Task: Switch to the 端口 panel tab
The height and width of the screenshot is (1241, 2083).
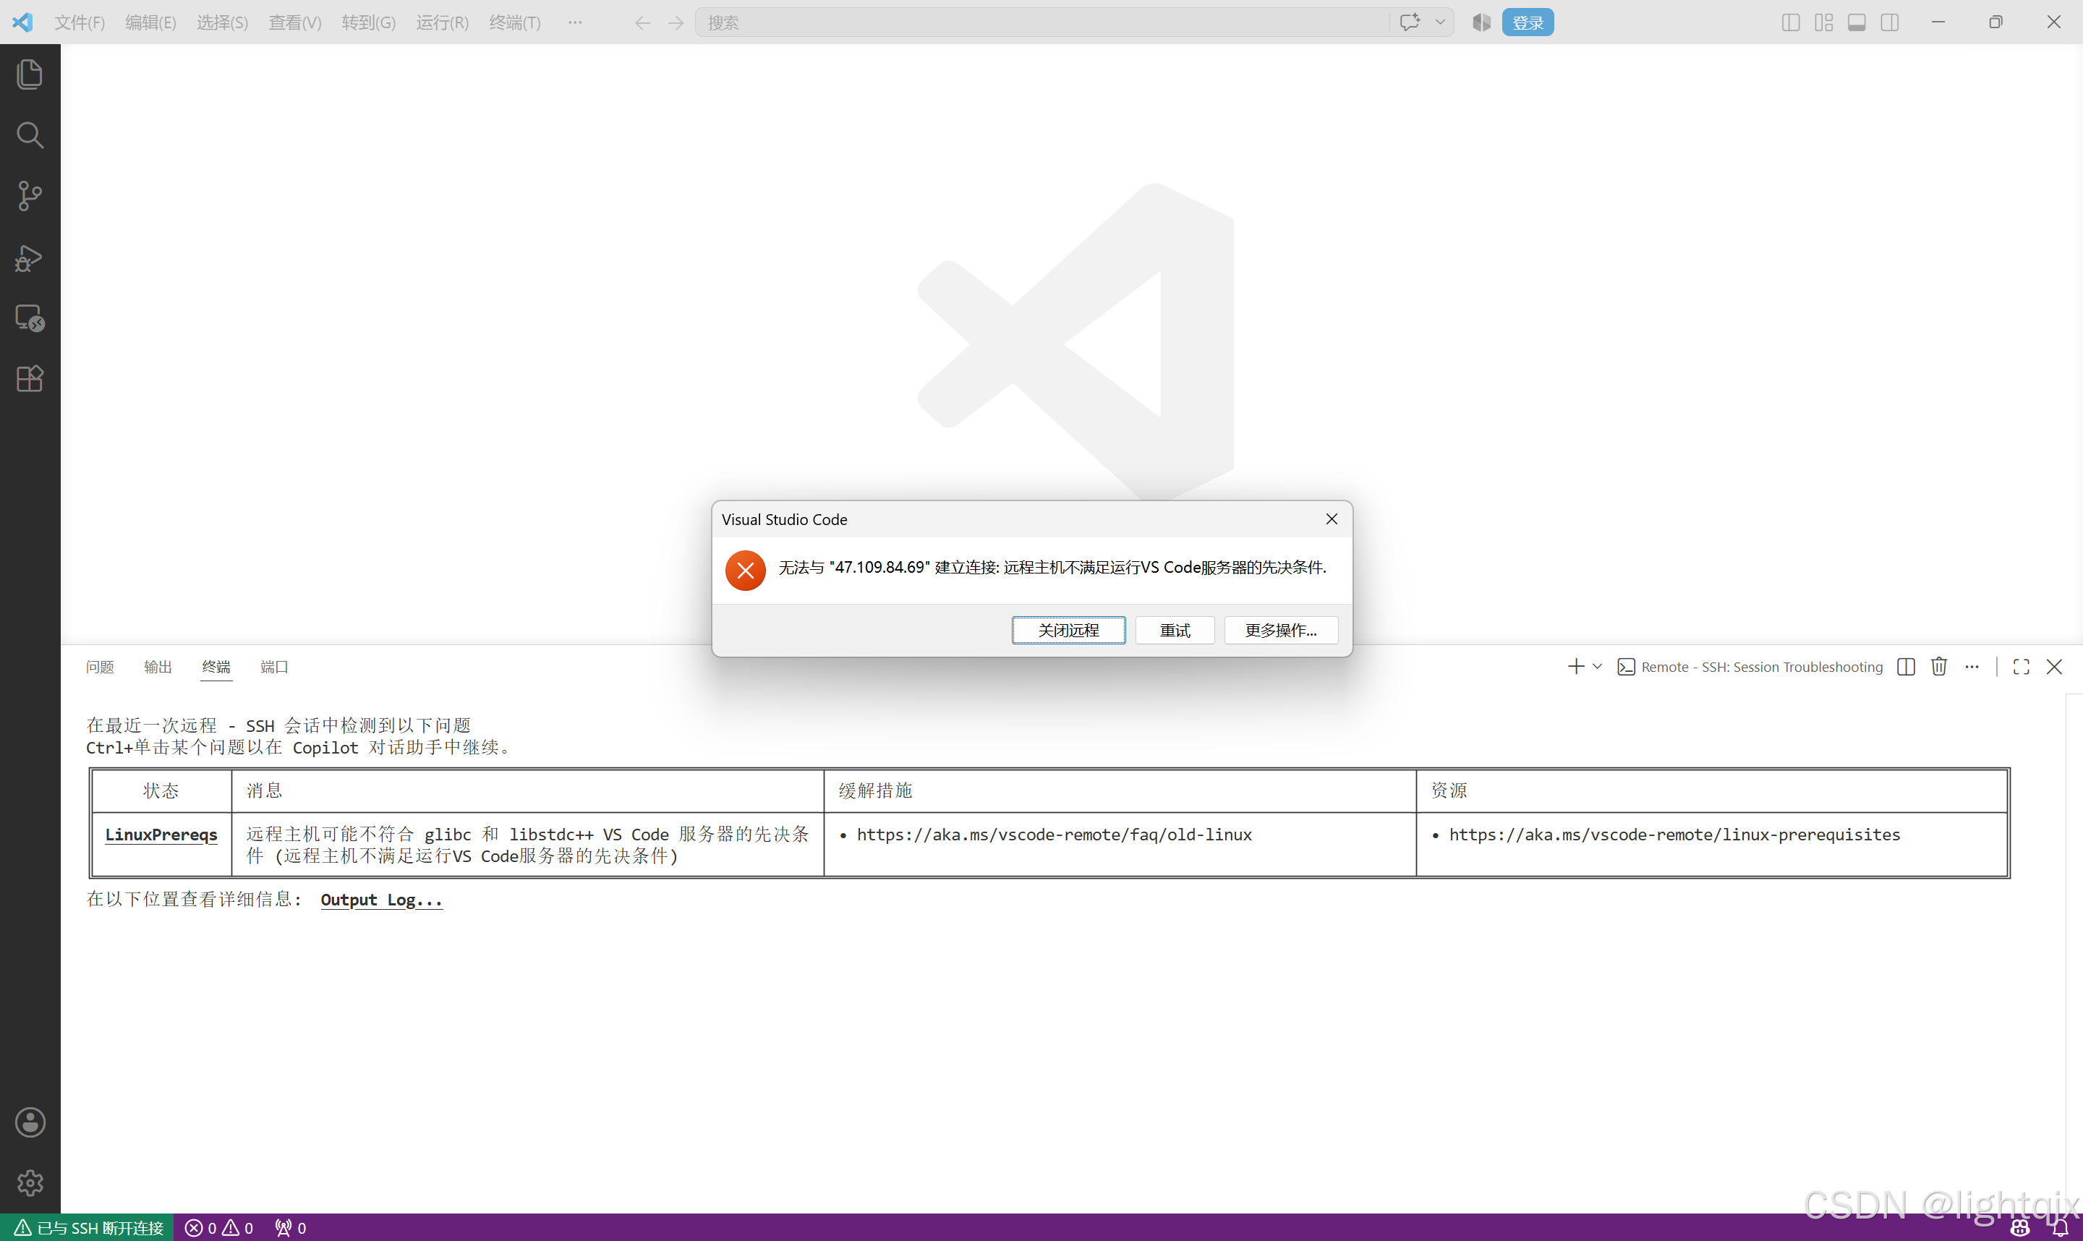Action: coord(274,667)
